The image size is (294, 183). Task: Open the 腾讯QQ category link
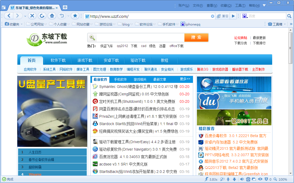tap(202, 69)
